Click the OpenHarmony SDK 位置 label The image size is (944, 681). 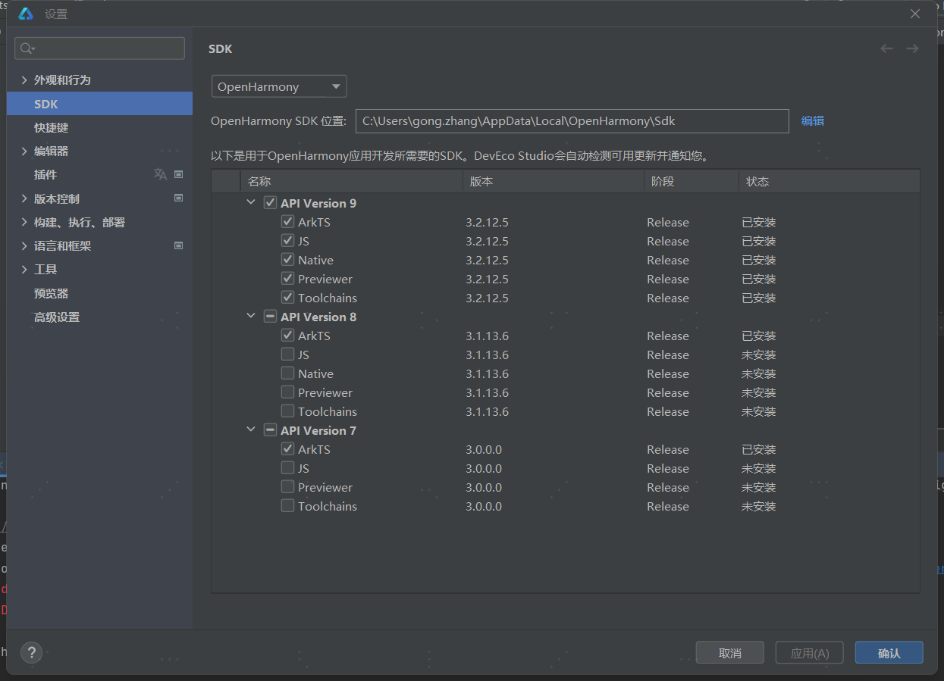point(278,120)
